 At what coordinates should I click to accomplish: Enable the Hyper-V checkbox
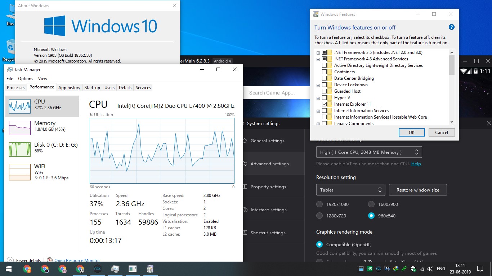(x=324, y=98)
